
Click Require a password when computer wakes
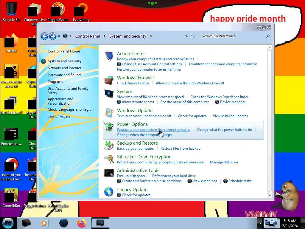pos(153,130)
